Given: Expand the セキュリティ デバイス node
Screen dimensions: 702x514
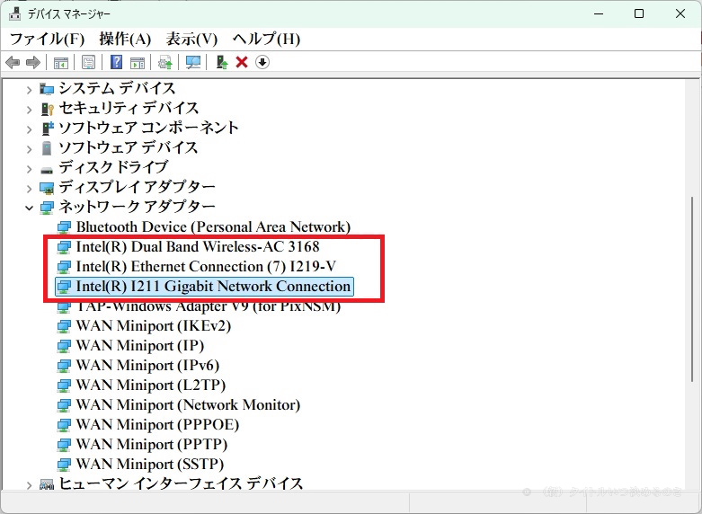Looking at the screenshot, I should 29,110.
